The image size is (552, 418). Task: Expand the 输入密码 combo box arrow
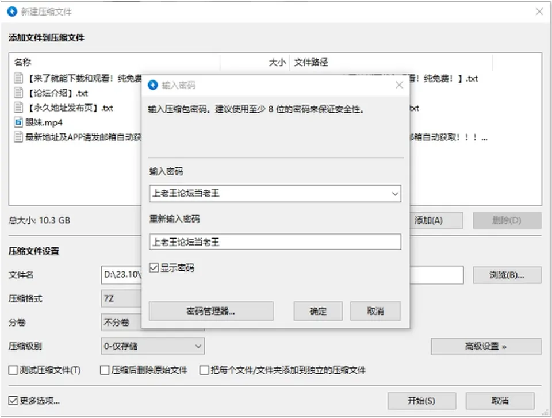[394, 193]
